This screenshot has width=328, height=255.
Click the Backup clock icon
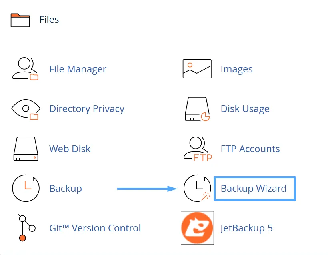pos(26,188)
